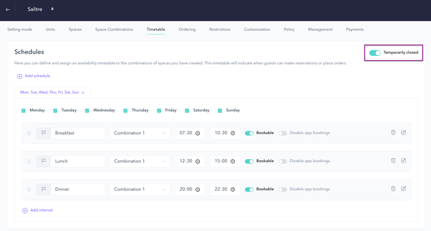Uncheck the Tuesday checkbox
This screenshot has height=231, width=431.
pos(55,110)
